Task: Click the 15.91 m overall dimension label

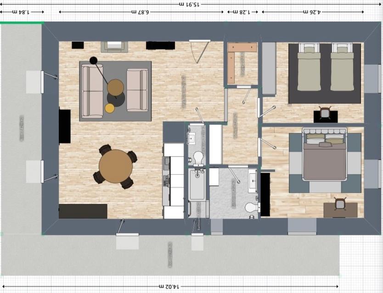Action: click(x=189, y=4)
